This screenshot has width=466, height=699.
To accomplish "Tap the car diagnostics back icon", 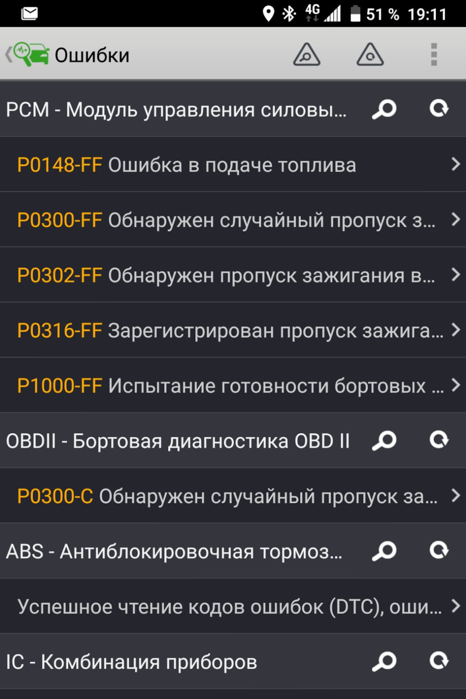I will pyautogui.click(x=28, y=54).
